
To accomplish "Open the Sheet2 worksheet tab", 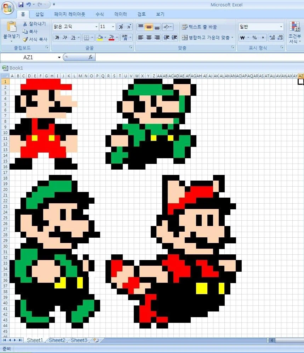I will coord(57,340).
